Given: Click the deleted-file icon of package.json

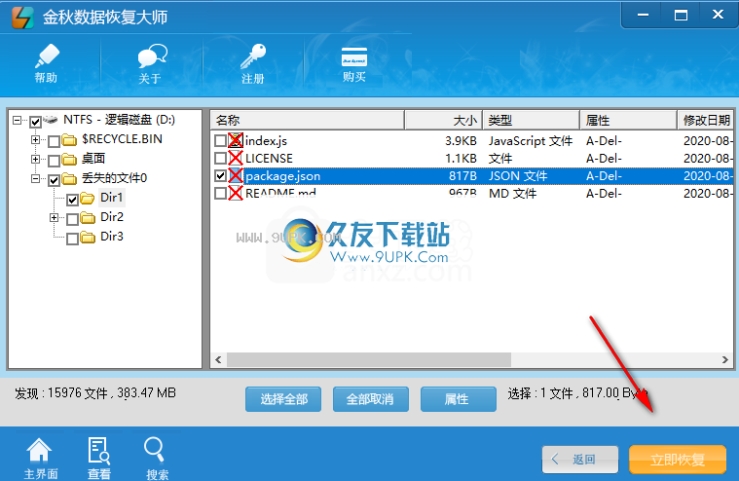Looking at the screenshot, I should 236,175.
